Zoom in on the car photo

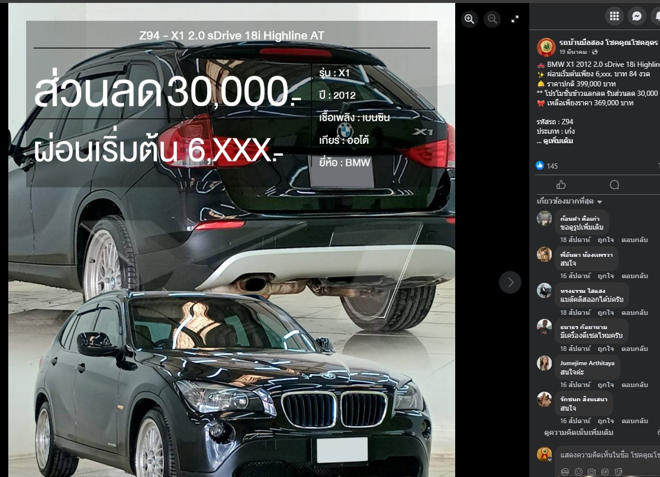(x=469, y=19)
